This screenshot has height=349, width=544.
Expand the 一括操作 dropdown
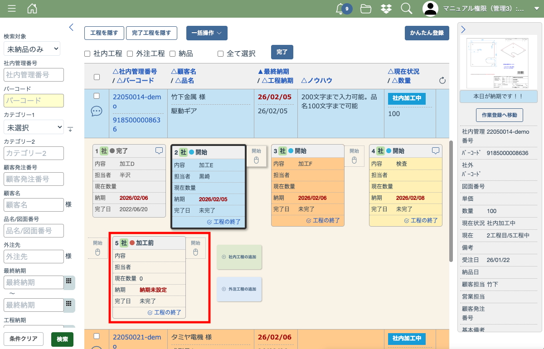[x=207, y=33]
